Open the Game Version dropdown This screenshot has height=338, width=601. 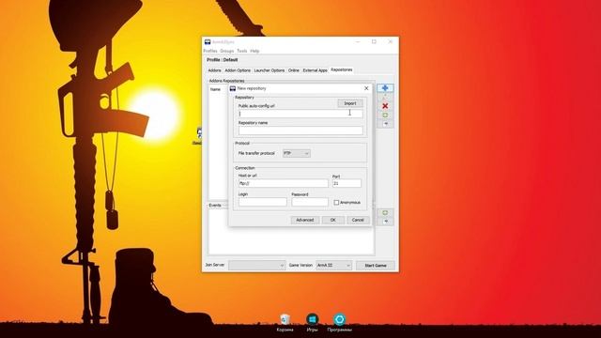tap(333, 265)
